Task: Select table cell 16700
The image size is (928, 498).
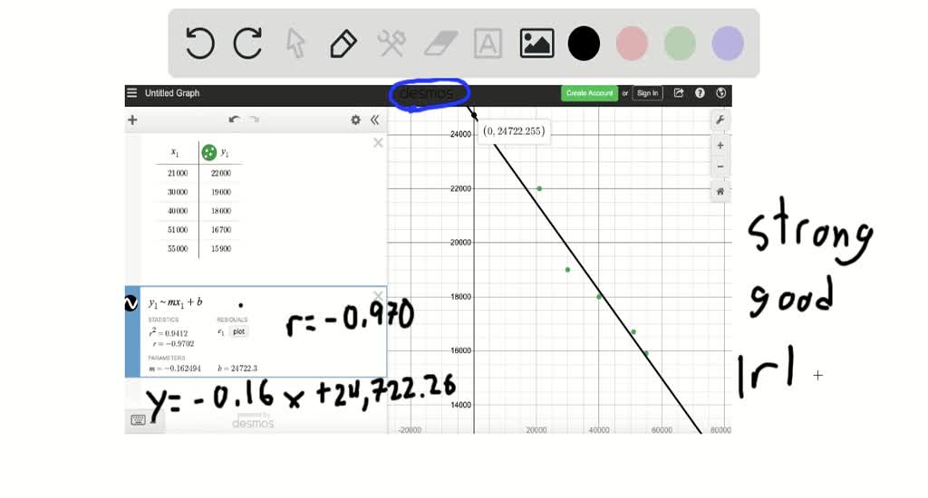Action: click(x=221, y=230)
